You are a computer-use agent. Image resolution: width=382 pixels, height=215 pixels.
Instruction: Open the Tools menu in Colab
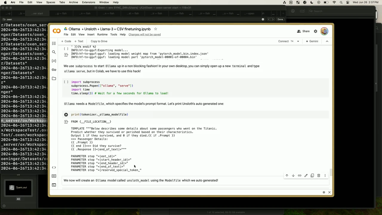[113, 34]
